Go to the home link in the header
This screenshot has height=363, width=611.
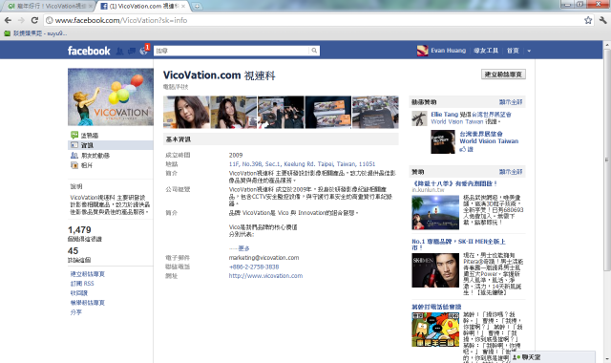click(x=513, y=51)
